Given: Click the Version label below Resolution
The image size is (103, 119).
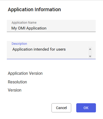Looking at the screenshot, I should [x=15, y=90].
